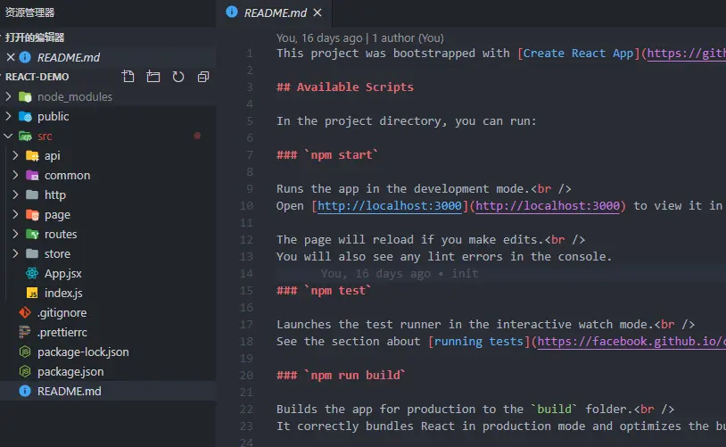Select README.md in the file tree
Screen dimensions: 726x447
point(108,391)
